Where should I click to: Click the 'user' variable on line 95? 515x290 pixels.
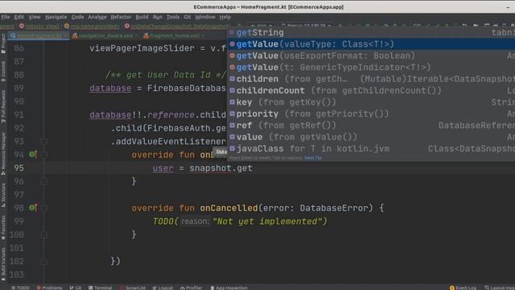coord(163,168)
